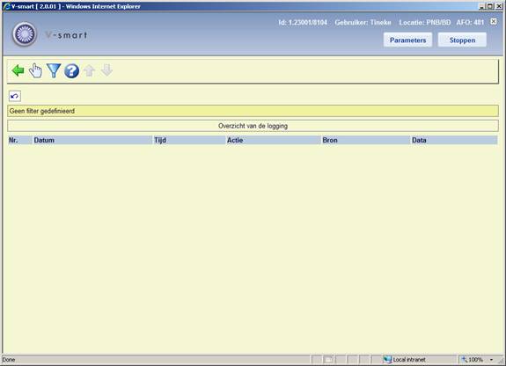Click the Local intranet zone indicator
This screenshot has width=506, height=366.
click(x=404, y=360)
